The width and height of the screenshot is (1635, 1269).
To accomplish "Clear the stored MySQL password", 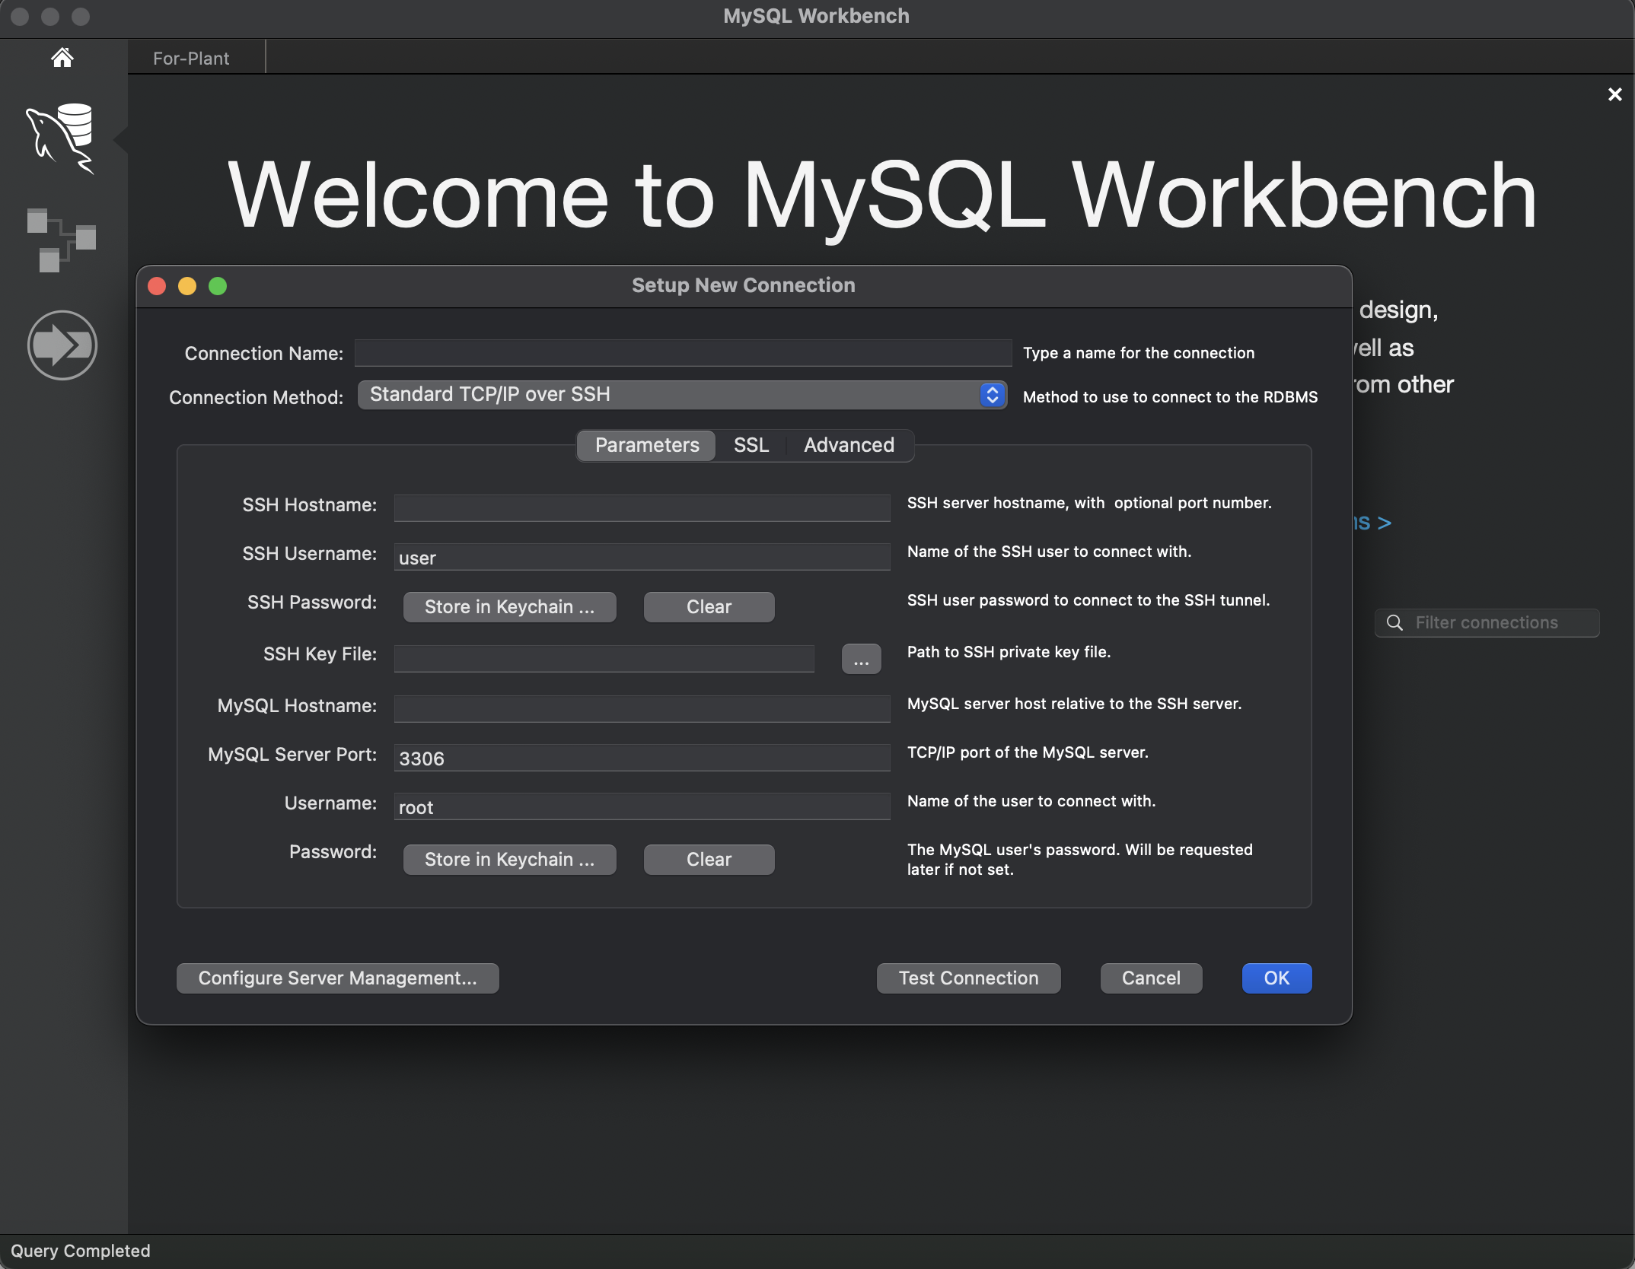I will 708,860.
